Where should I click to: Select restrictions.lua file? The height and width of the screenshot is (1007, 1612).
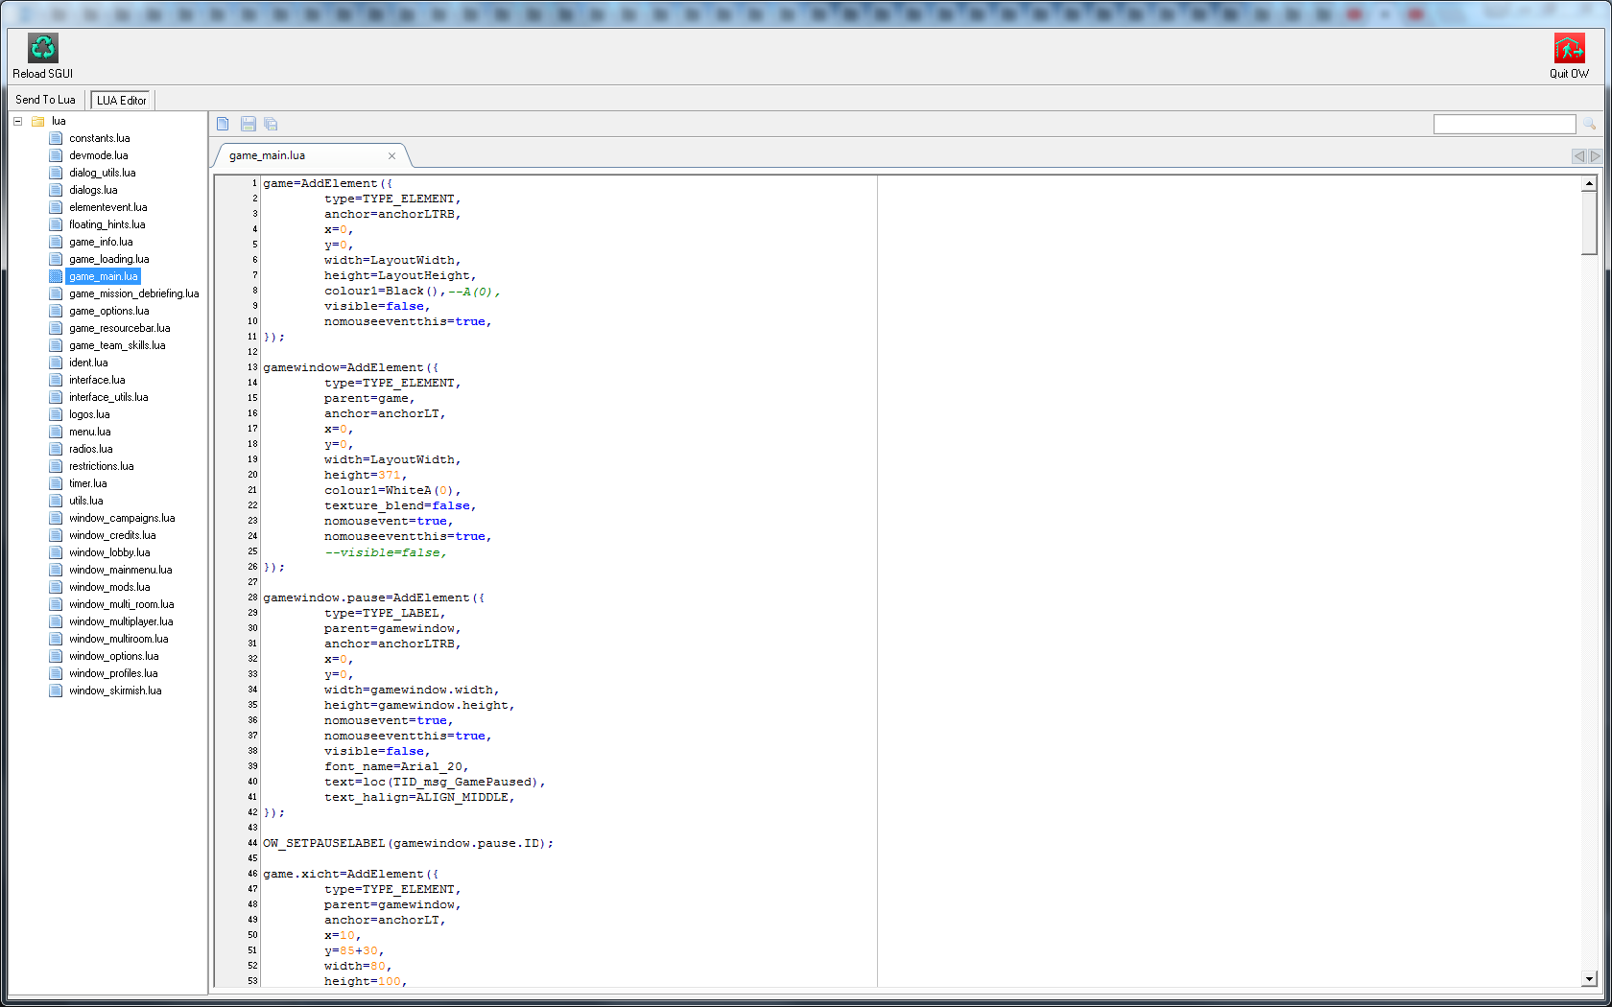click(101, 466)
